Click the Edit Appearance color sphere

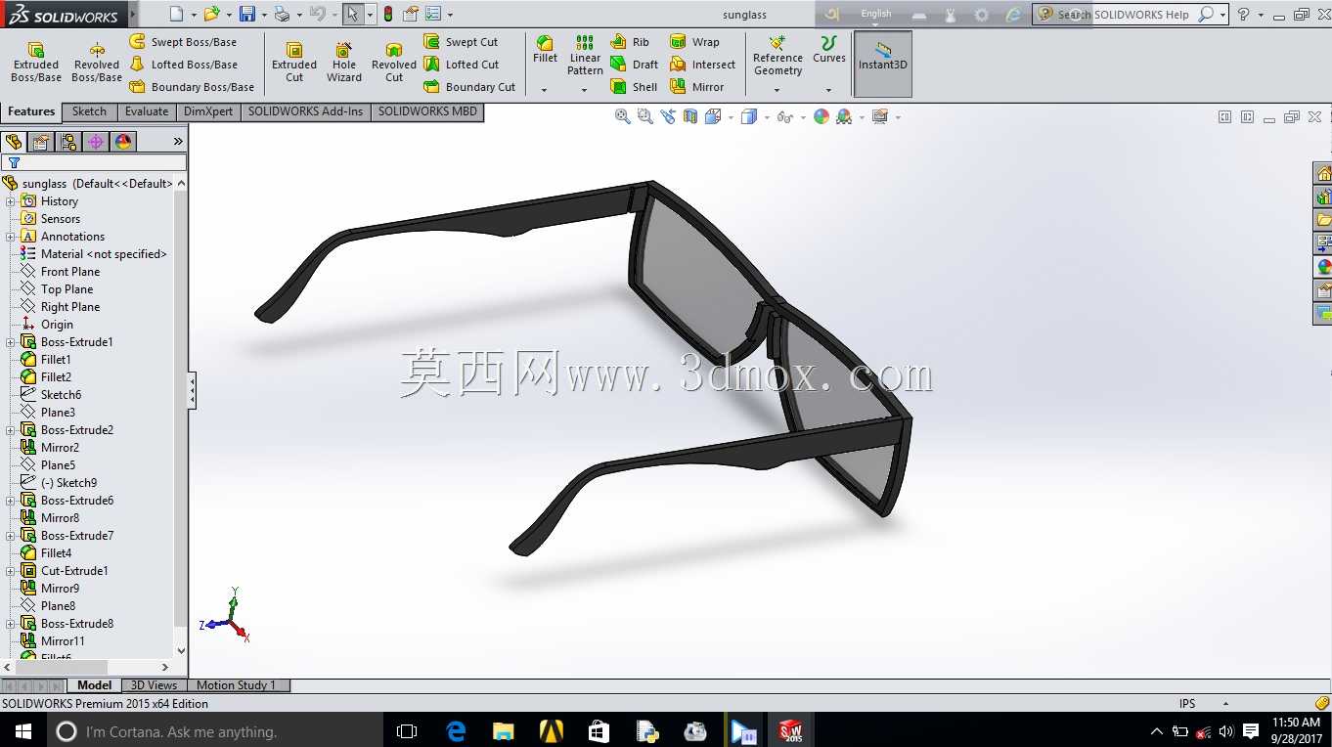click(x=821, y=116)
